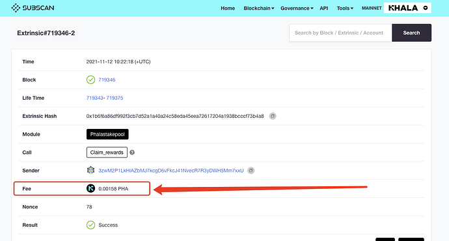Select the fee value 0.00158 PHA
Screen dimensions: 449x241
tap(113, 189)
